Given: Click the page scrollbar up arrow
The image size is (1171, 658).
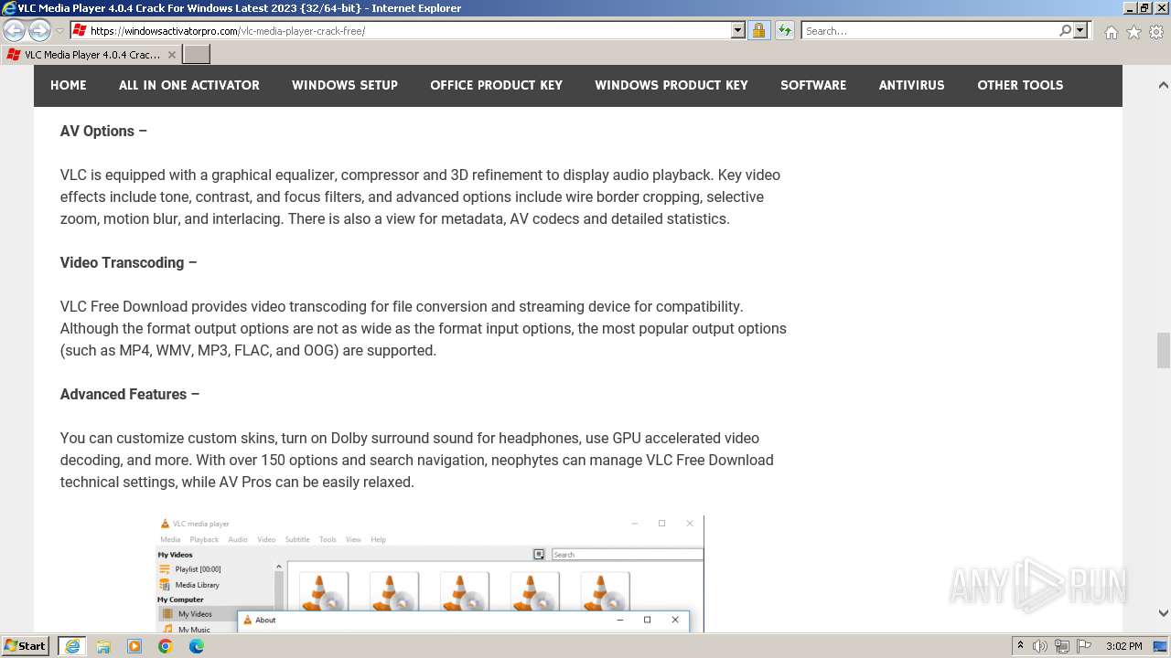Looking at the screenshot, I should (1164, 85).
